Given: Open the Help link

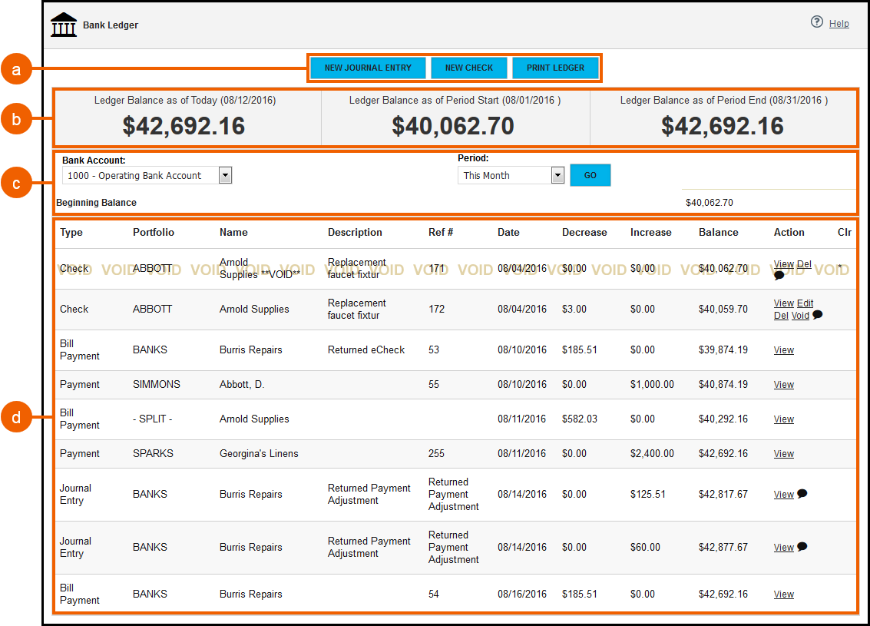Looking at the screenshot, I should tap(839, 23).
